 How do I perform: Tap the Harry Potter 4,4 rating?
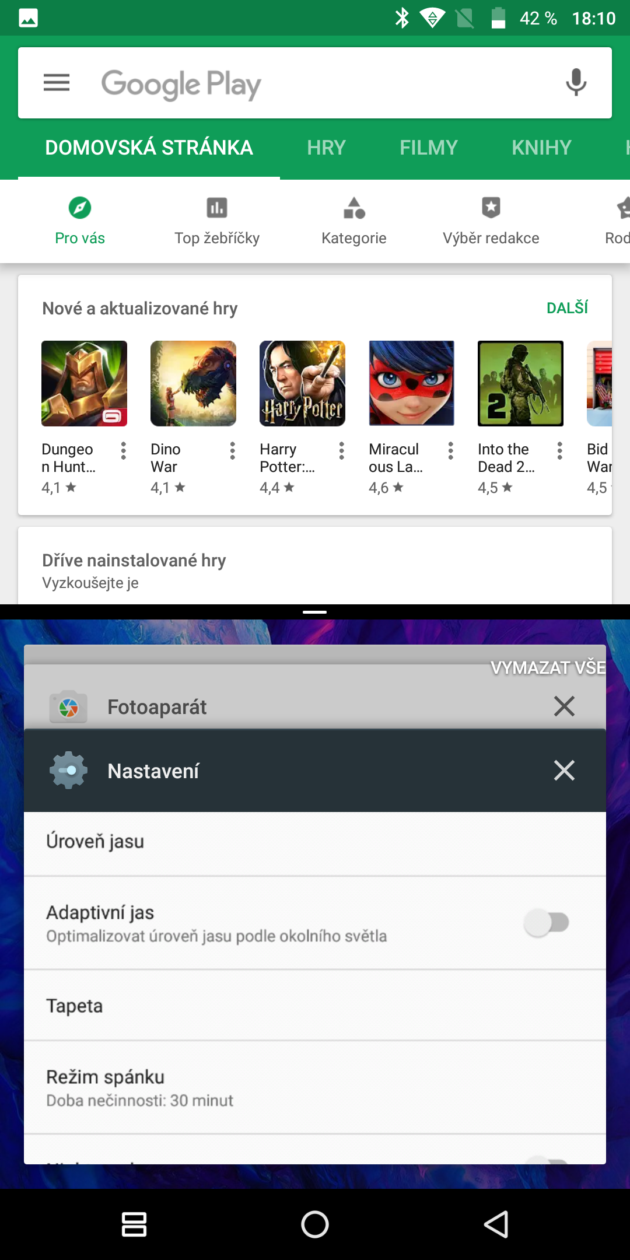coord(277,488)
